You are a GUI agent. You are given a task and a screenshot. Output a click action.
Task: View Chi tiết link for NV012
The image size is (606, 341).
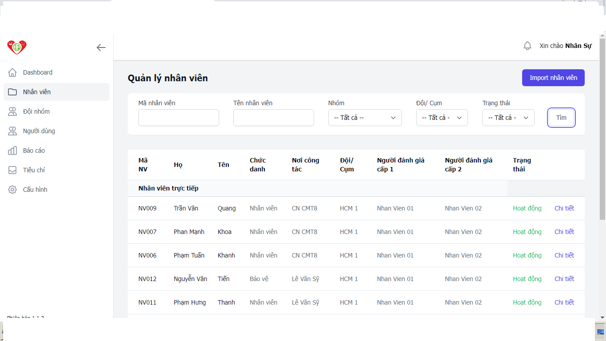click(x=564, y=279)
